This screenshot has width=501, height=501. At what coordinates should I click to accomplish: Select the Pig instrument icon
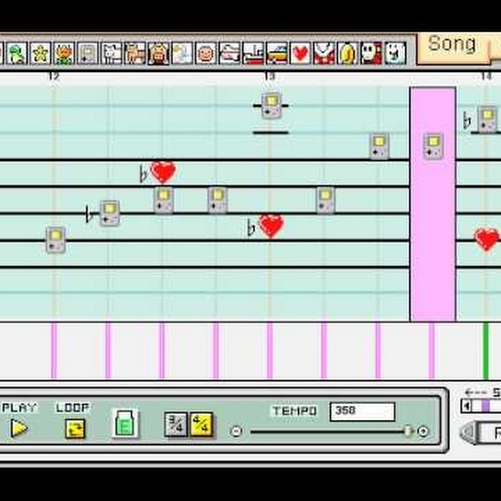click(159, 53)
